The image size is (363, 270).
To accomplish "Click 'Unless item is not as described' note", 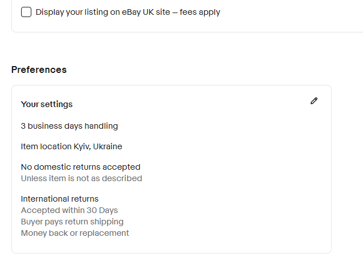I will point(81,178).
